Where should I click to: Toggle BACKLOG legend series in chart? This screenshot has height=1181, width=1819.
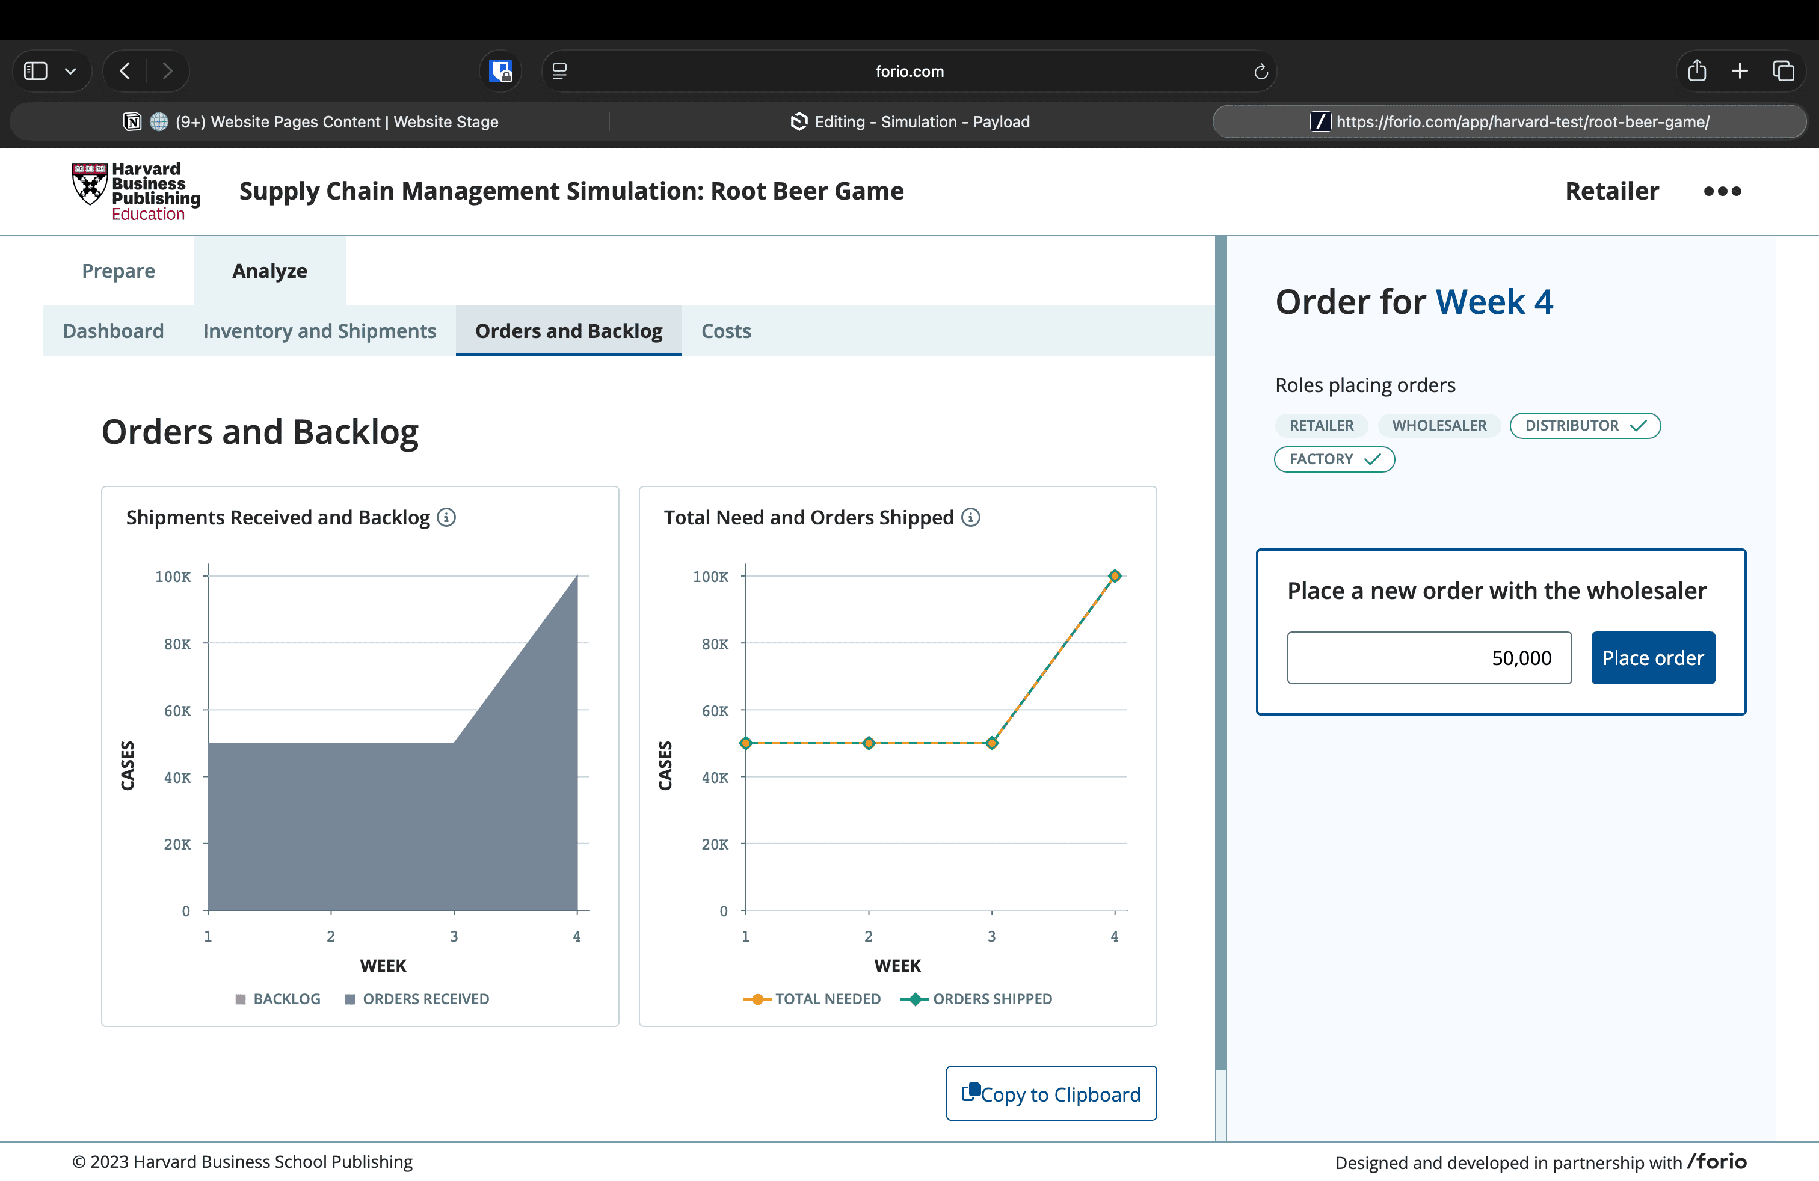[x=278, y=998]
